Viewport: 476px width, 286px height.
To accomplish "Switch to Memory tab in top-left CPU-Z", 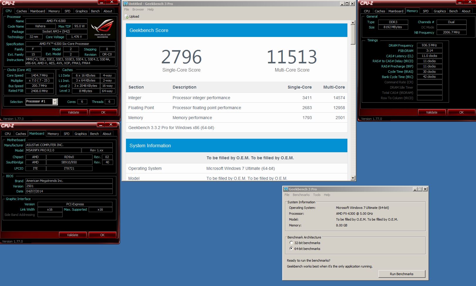I will click(54, 11).
